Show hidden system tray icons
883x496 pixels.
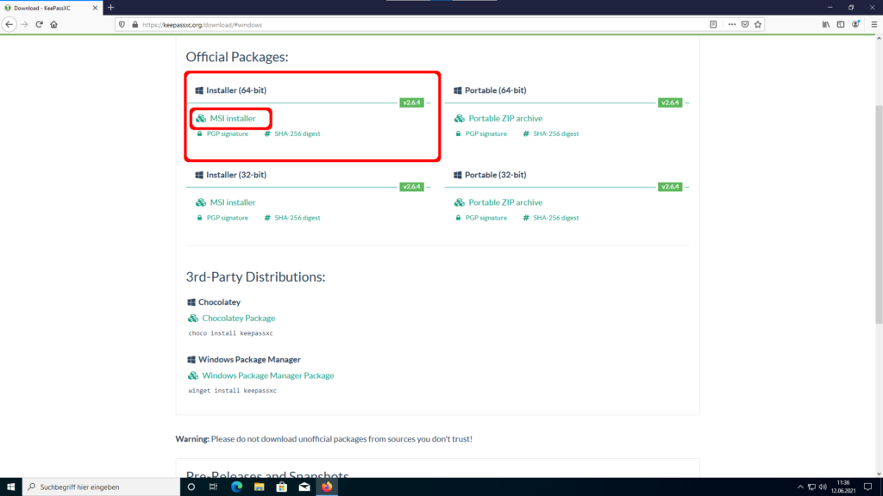point(800,487)
